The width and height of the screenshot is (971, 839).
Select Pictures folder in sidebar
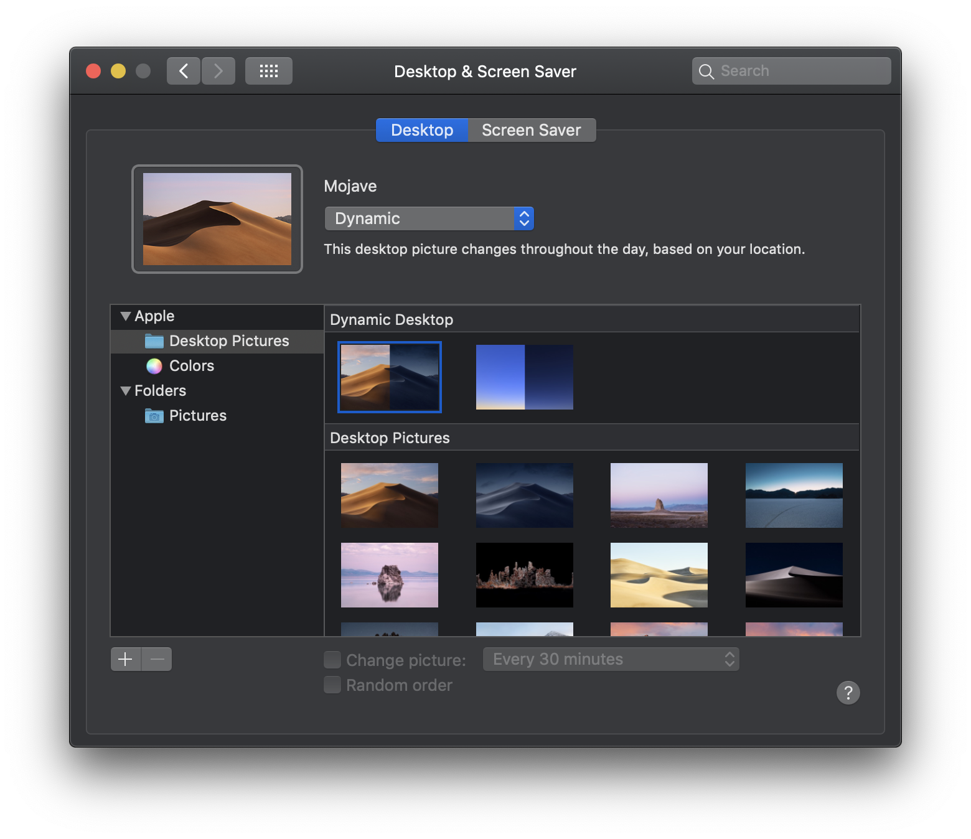coord(217,416)
